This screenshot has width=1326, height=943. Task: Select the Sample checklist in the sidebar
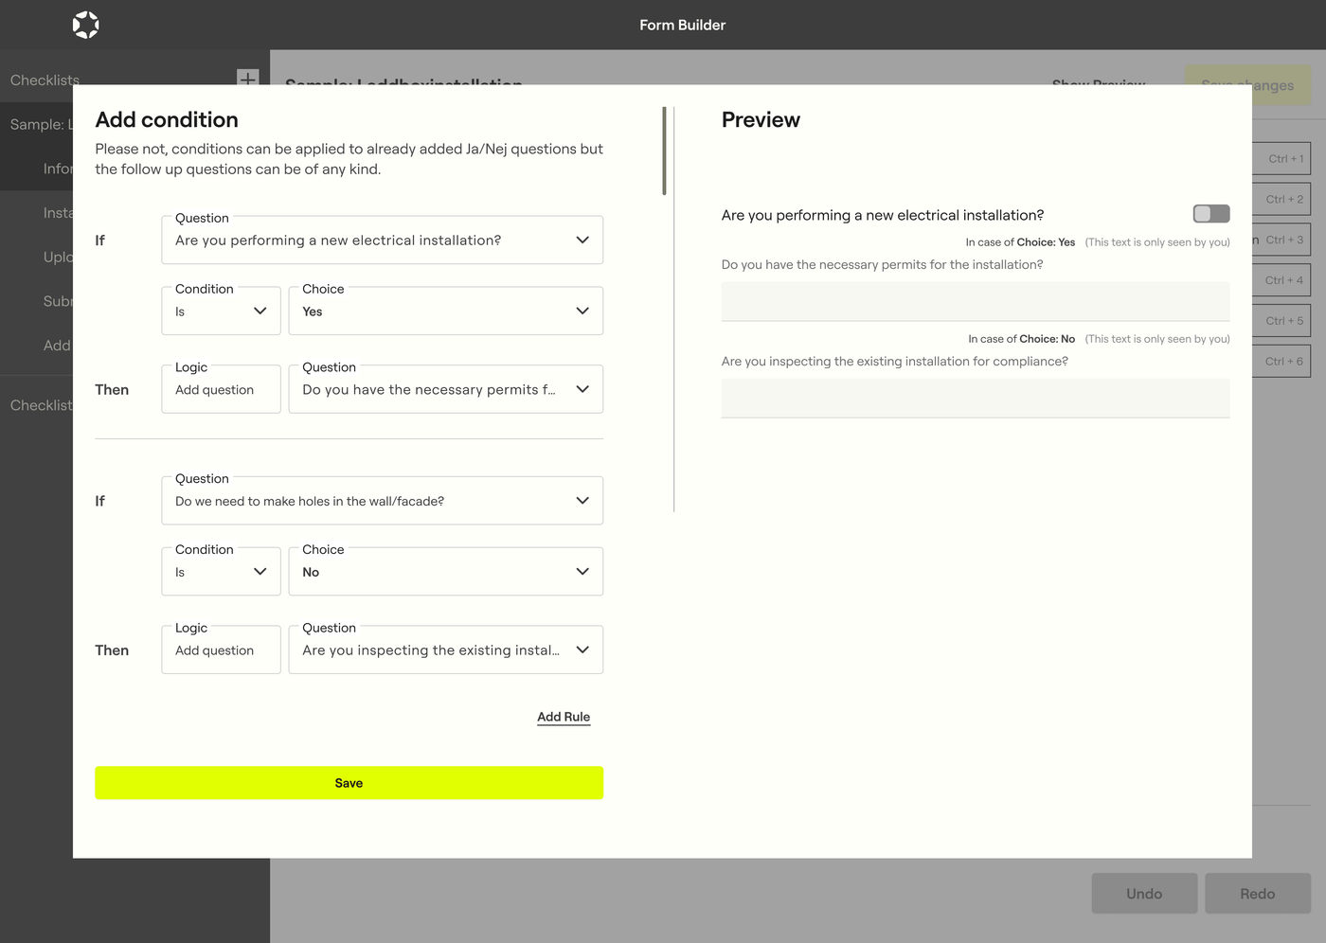point(43,124)
